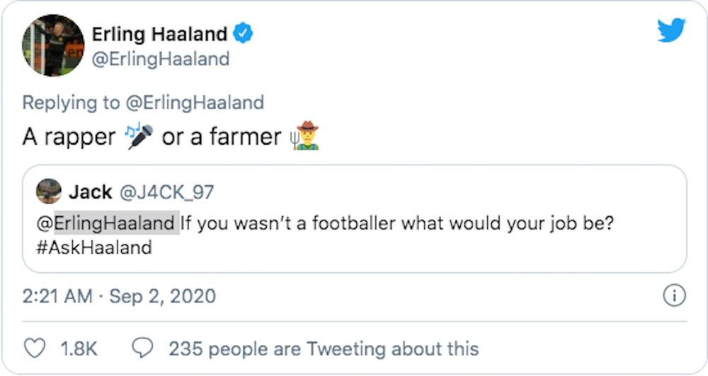Open the quoted tweet question text
The image size is (708, 376).
[397, 223]
